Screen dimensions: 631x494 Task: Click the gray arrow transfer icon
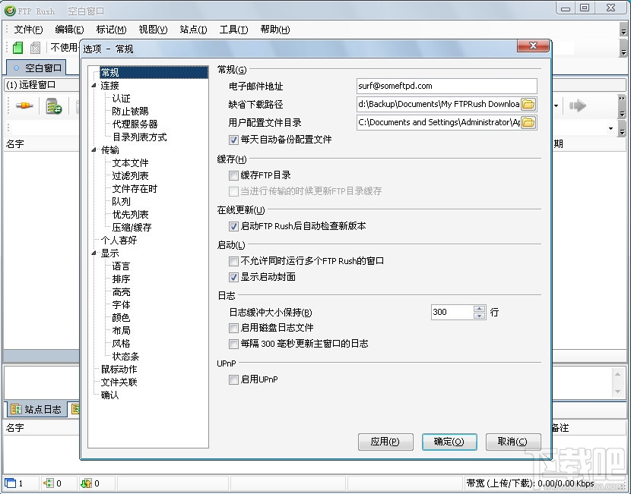578,106
